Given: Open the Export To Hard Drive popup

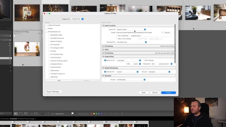Looking at the screenshot, I should [78, 19].
